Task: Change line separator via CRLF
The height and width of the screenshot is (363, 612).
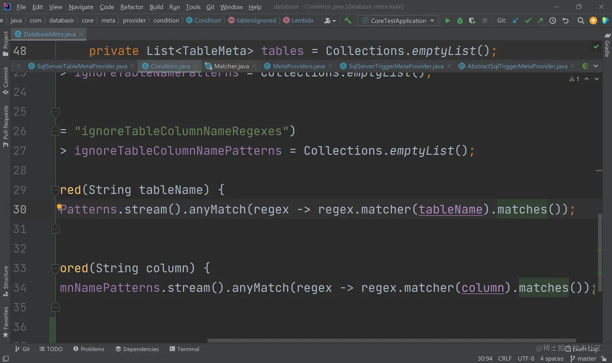Action: pos(505,359)
